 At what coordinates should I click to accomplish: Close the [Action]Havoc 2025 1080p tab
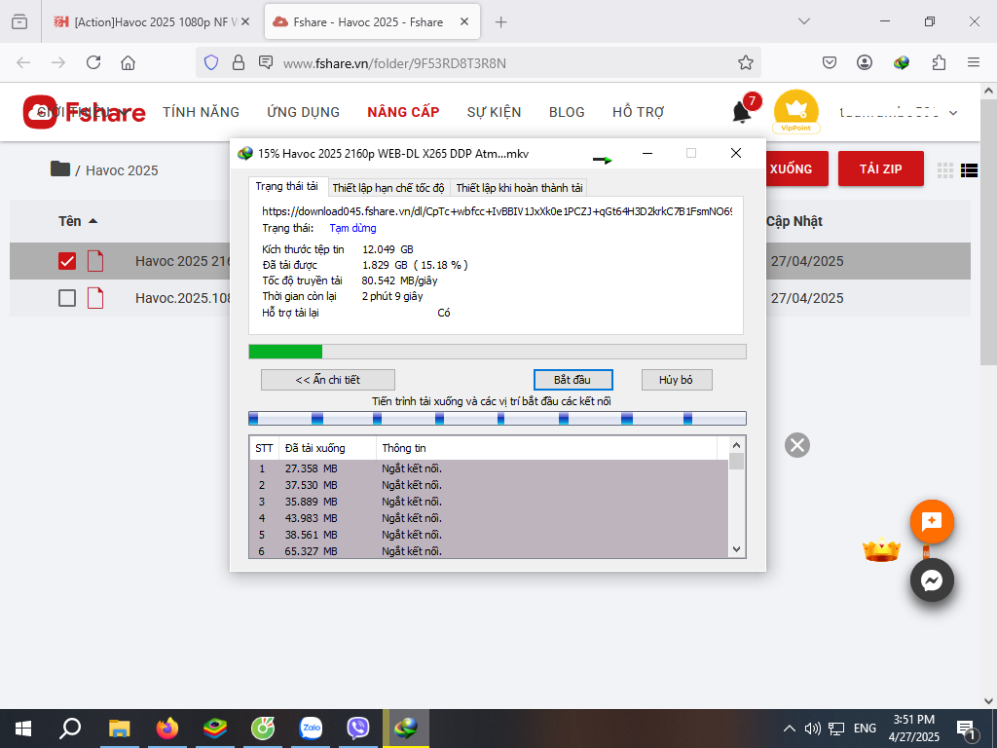click(x=245, y=22)
